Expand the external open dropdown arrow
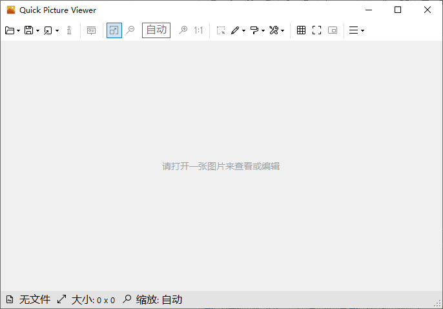The height and width of the screenshot is (309, 443). click(57, 30)
